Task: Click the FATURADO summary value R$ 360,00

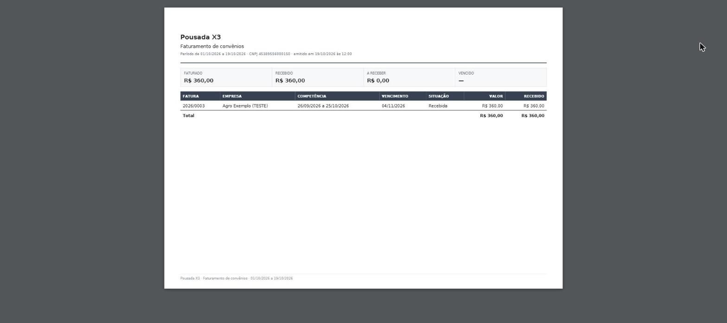Action: tap(198, 81)
